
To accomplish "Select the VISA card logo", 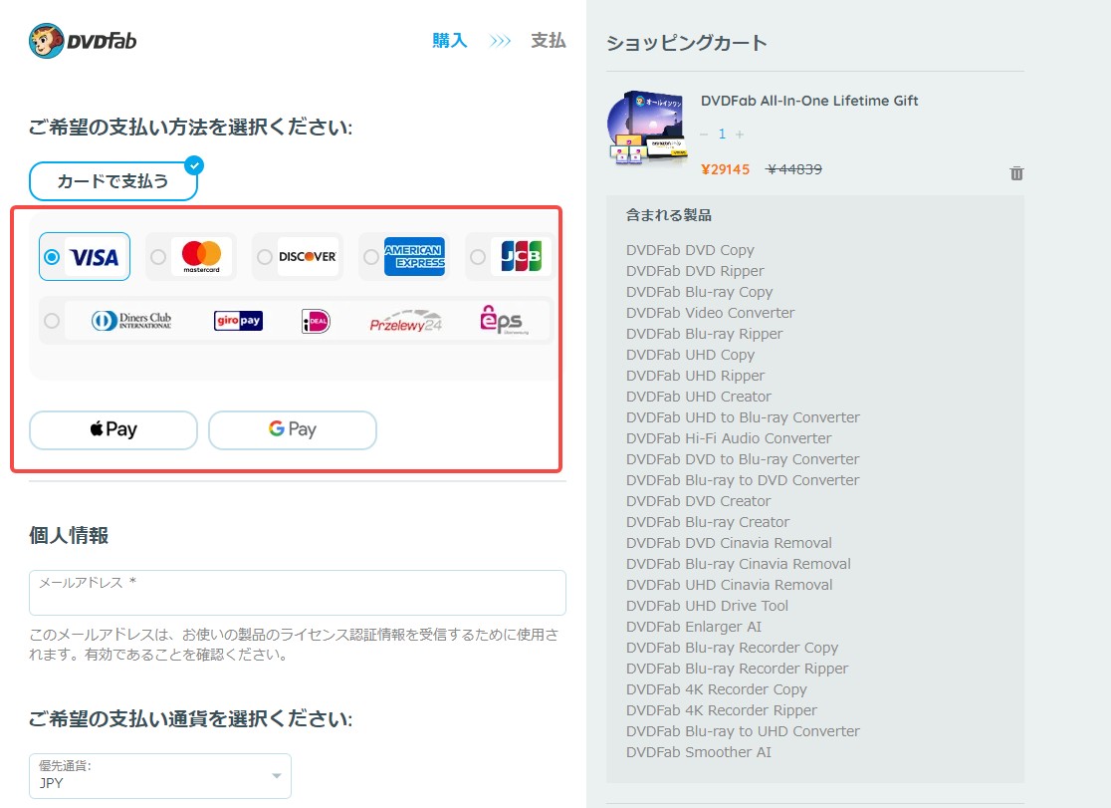I will (95, 257).
